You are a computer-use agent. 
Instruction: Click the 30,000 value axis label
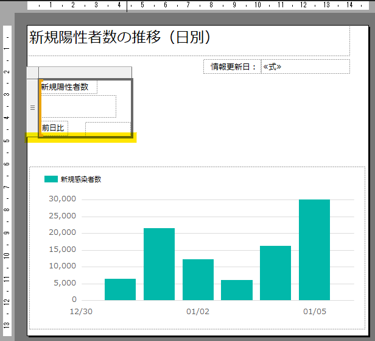click(63, 199)
